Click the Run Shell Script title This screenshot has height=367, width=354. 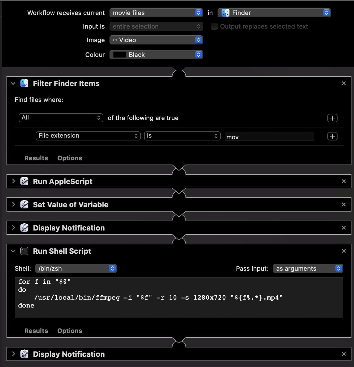coord(62,251)
